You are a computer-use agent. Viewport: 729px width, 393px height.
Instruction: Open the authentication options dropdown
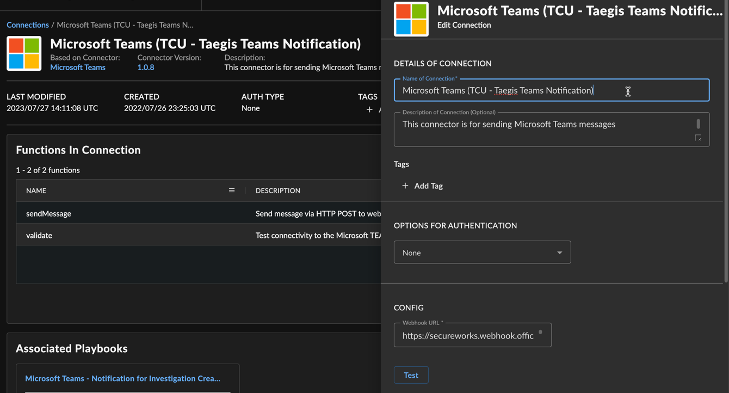pos(483,253)
